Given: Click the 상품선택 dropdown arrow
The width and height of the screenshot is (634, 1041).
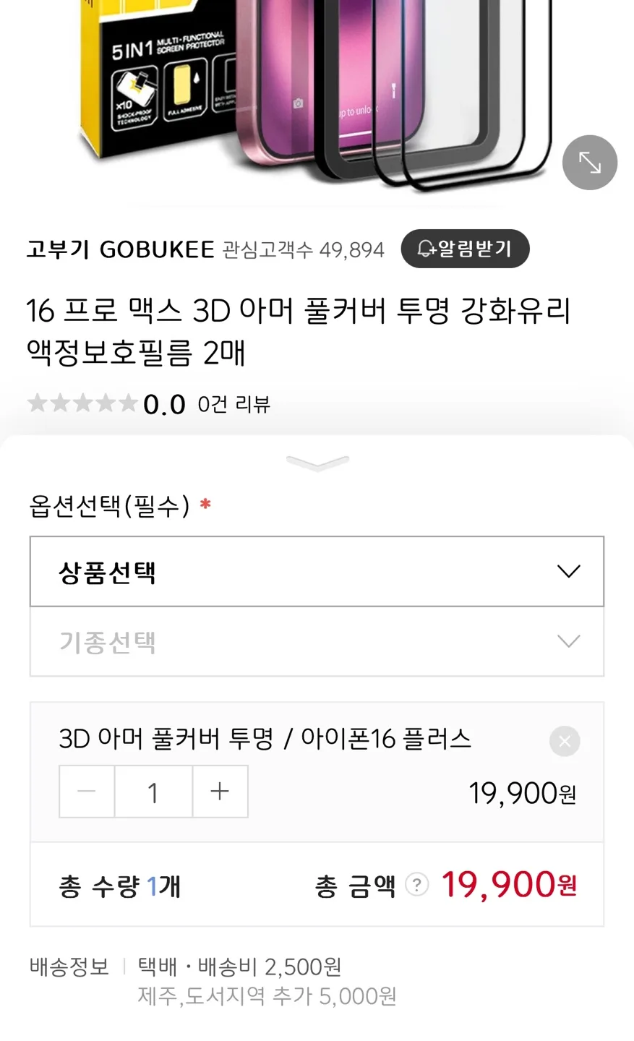Looking at the screenshot, I should point(569,571).
